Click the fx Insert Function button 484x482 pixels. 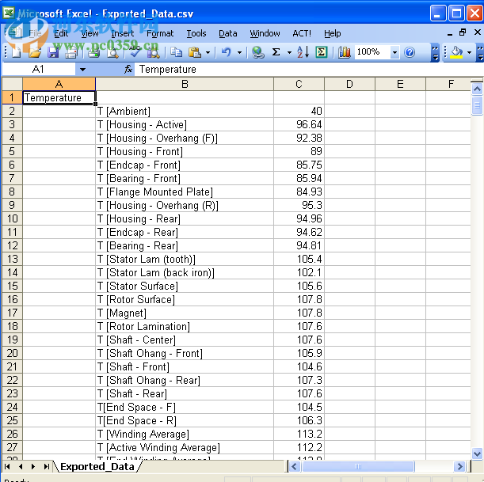pyautogui.click(x=128, y=70)
